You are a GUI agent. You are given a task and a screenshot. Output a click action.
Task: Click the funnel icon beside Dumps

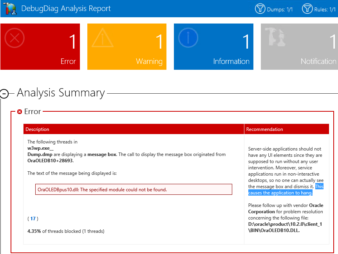260,9
